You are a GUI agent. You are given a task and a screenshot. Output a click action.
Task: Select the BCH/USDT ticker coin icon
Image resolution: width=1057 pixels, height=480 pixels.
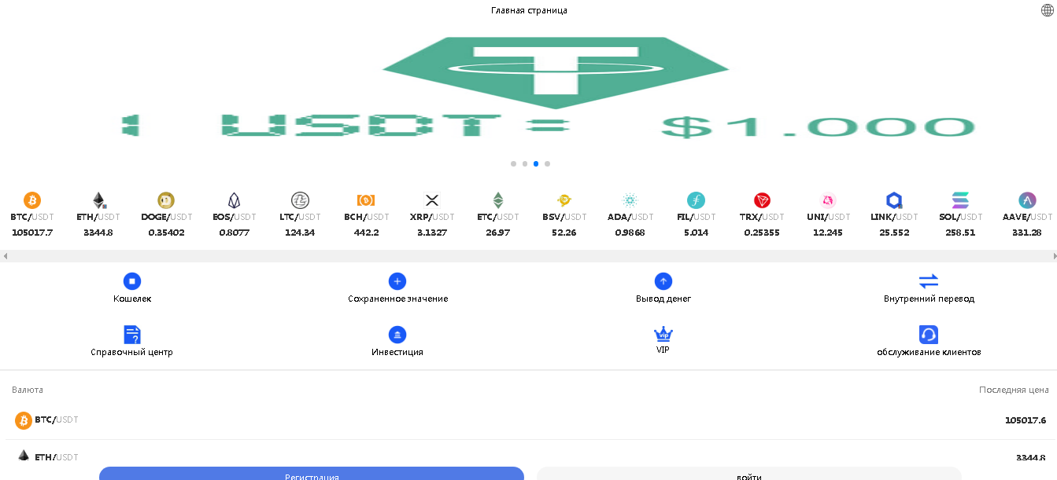366,200
